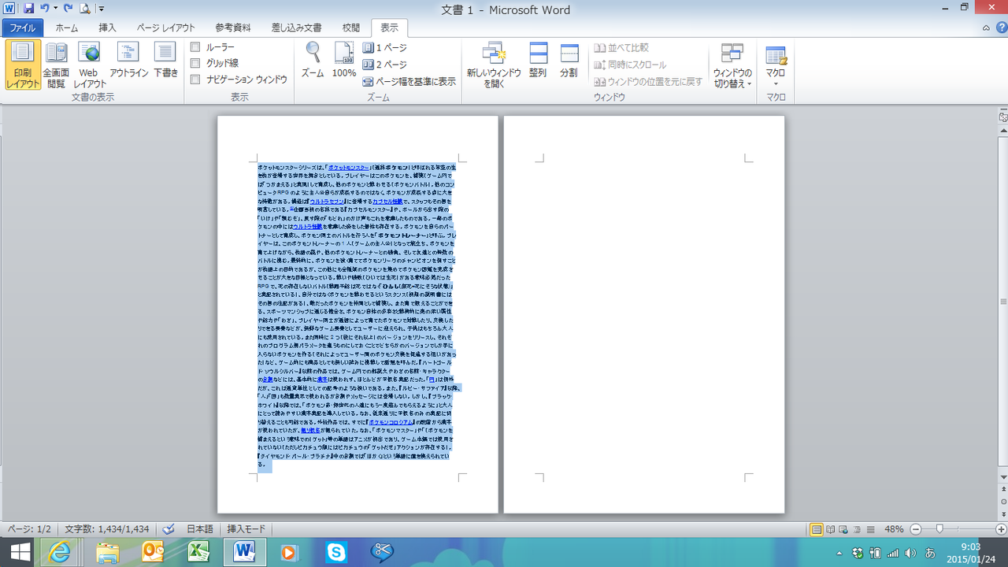Click the 48% zoom level
This screenshot has height=567, width=1008.
pos(894,529)
